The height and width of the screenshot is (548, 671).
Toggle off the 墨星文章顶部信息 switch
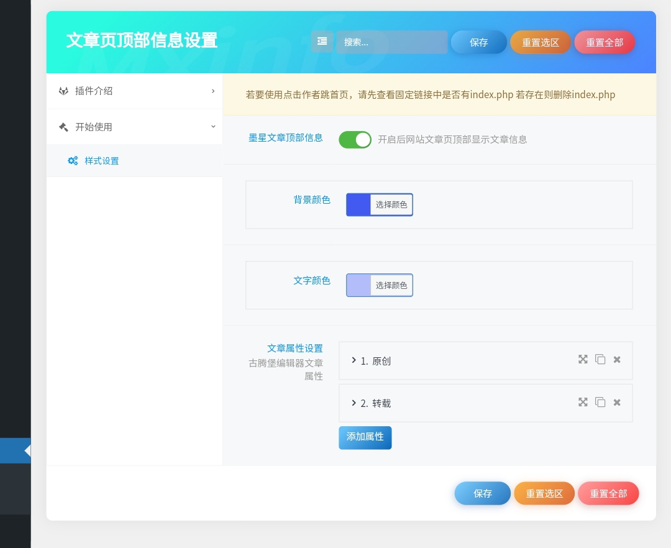point(355,139)
